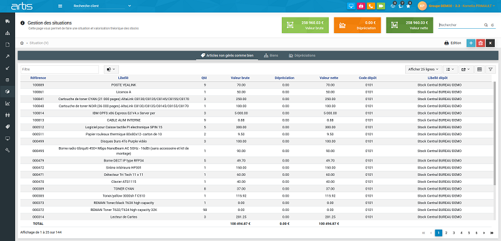501x241 pixels.
Task: Click the red delete button
Action: (x=480, y=43)
